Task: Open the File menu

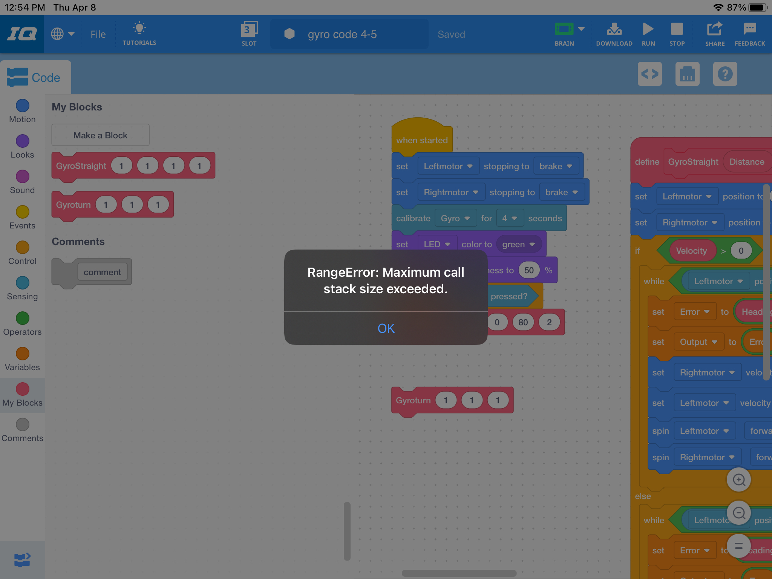Action: (98, 34)
